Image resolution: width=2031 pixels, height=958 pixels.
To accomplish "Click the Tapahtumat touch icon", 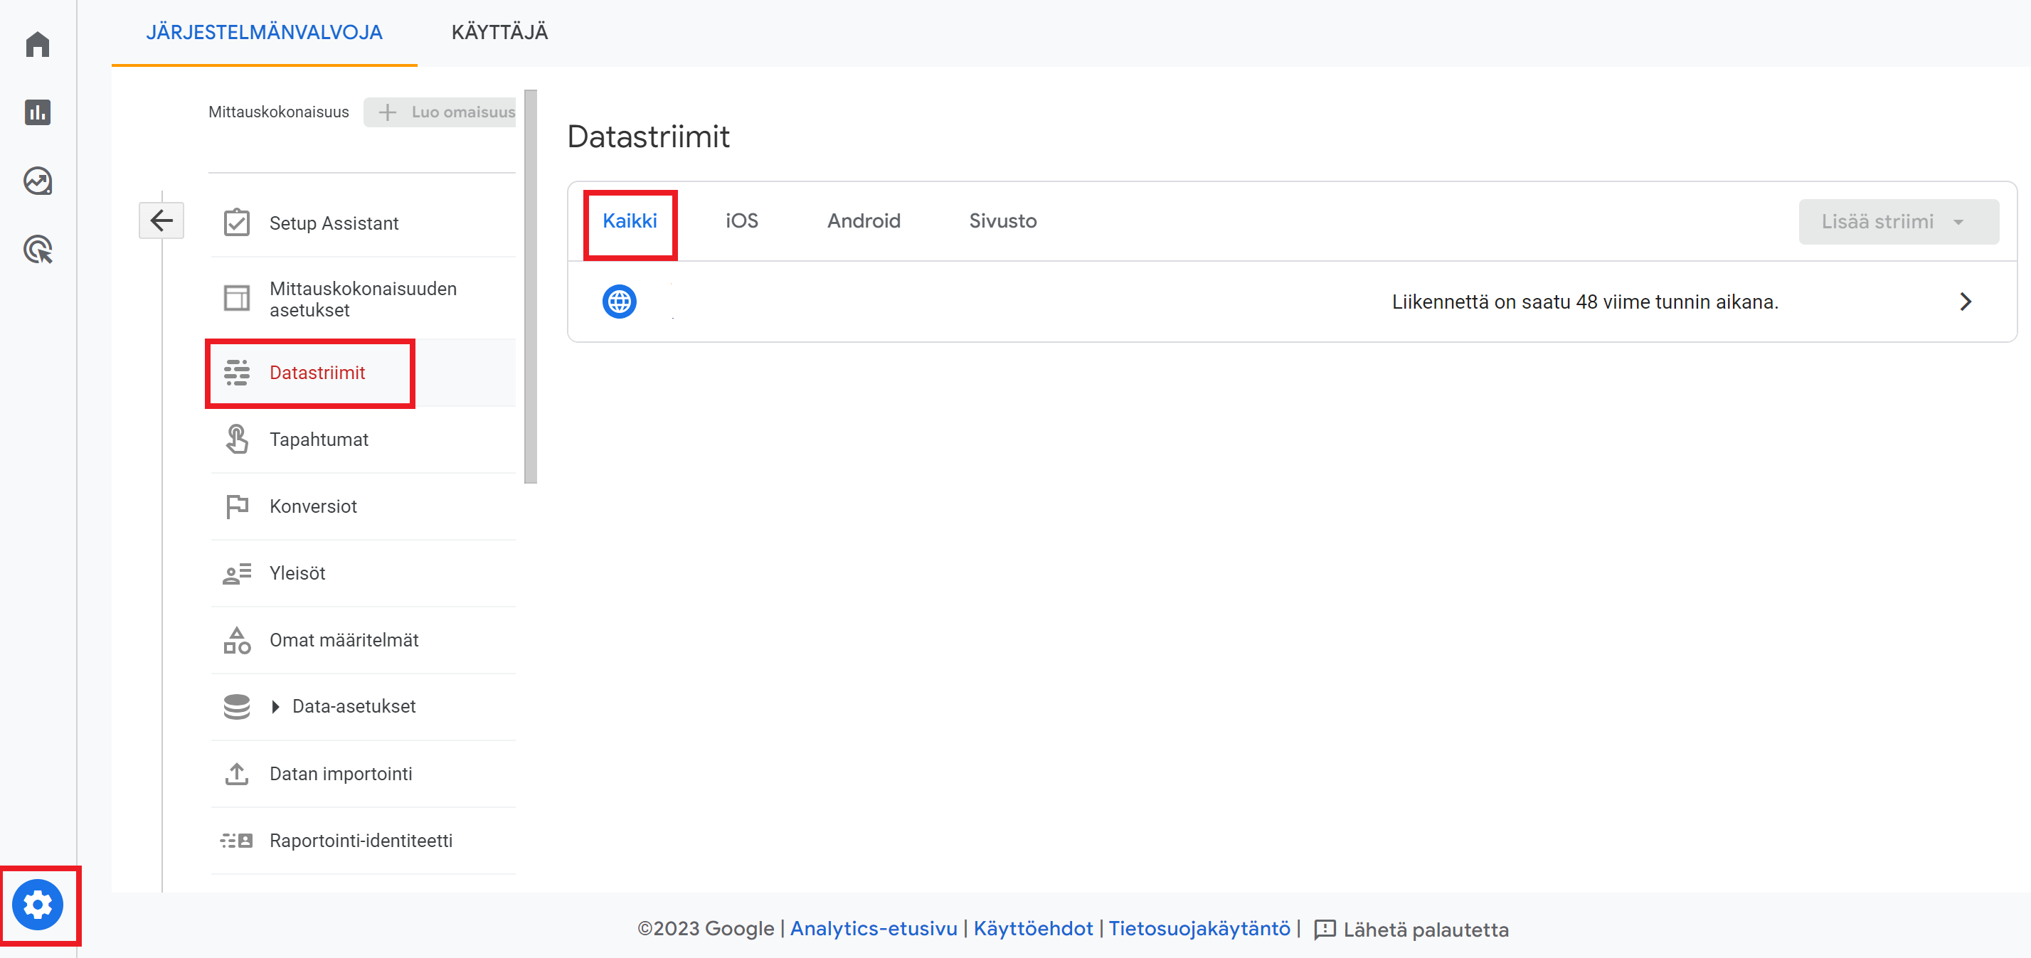I will coord(236,440).
